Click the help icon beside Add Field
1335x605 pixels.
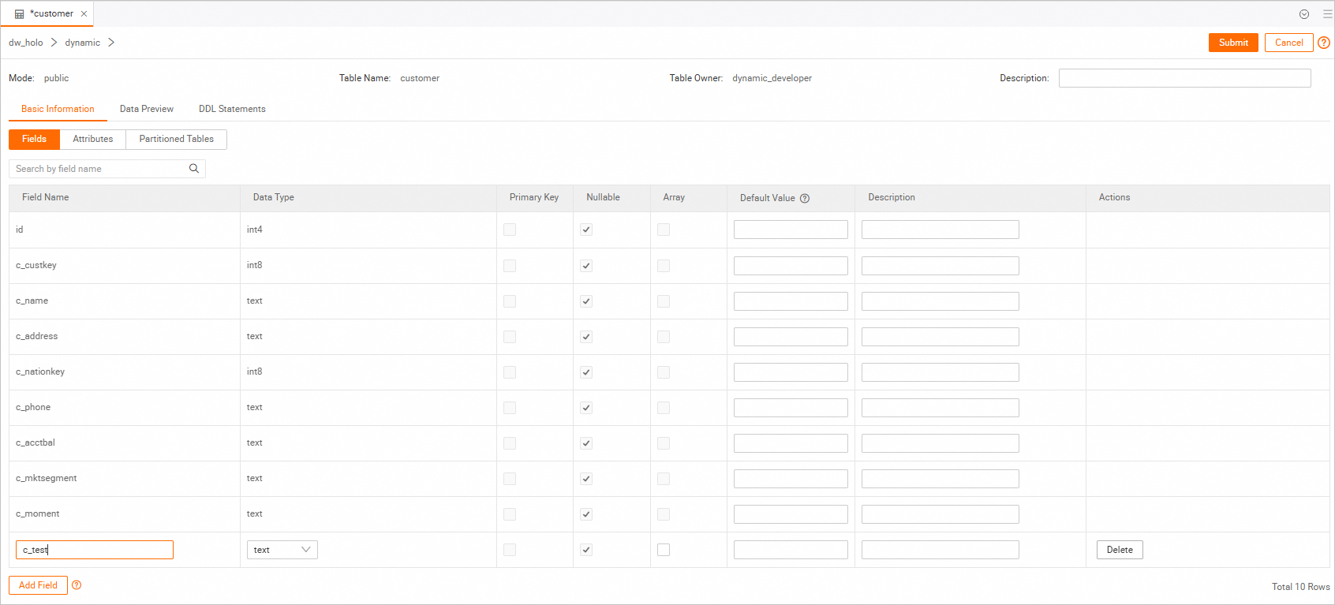77,585
